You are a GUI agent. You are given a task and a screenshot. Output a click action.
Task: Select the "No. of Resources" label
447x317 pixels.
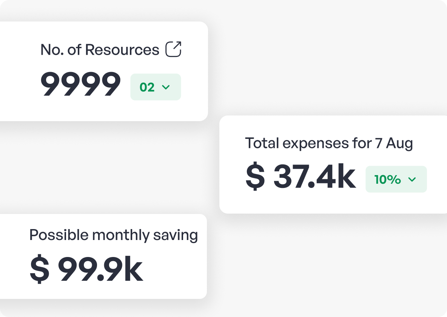coord(100,50)
